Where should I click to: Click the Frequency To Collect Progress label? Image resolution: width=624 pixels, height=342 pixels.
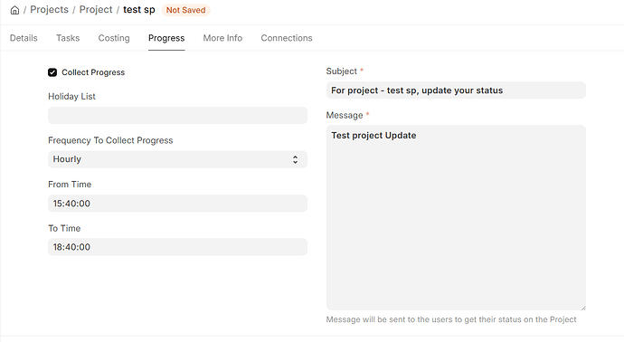(110, 140)
